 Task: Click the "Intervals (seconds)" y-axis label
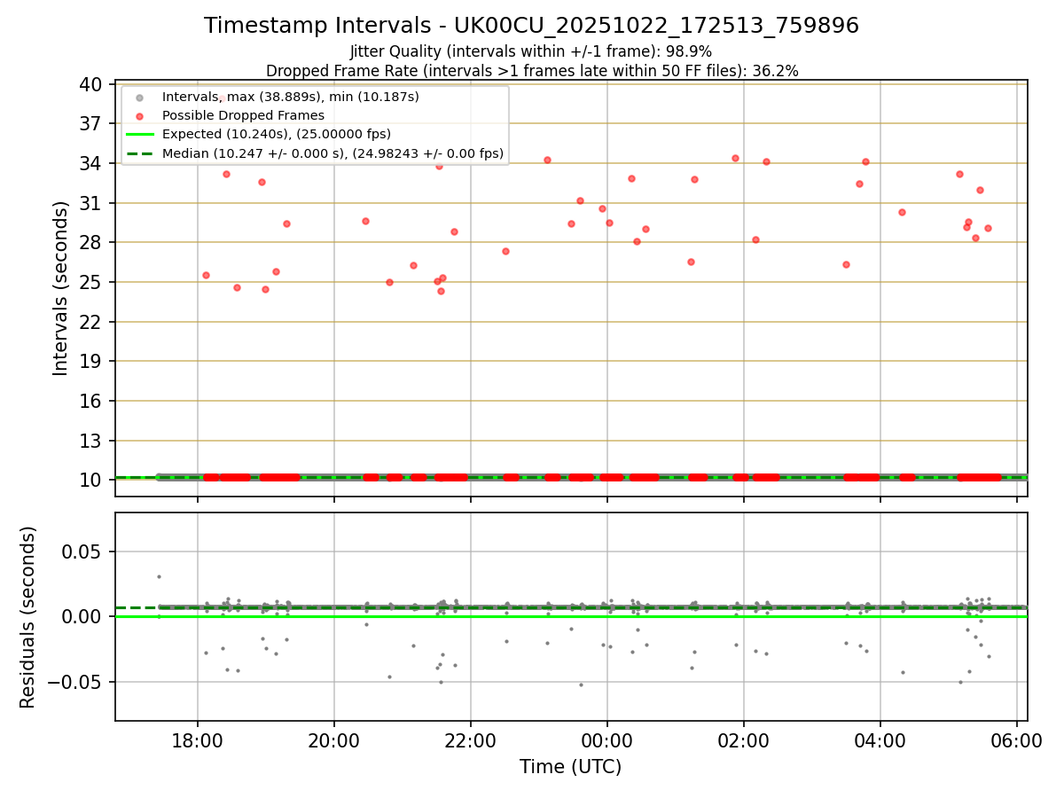pyautogui.click(x=60, y=288)
